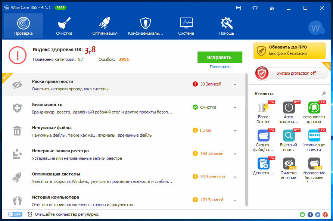The width and height of the screenshot is (333, 221).
Task: Open the Скрыть файл/па… utility
Action: 263,140
